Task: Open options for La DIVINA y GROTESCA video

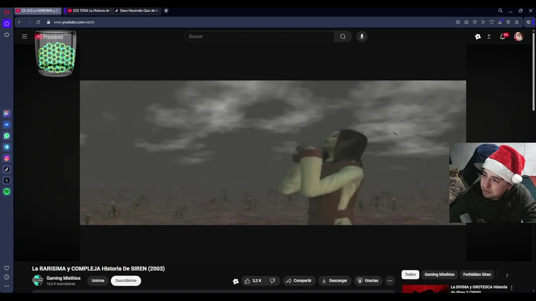Action: point(511,288)
